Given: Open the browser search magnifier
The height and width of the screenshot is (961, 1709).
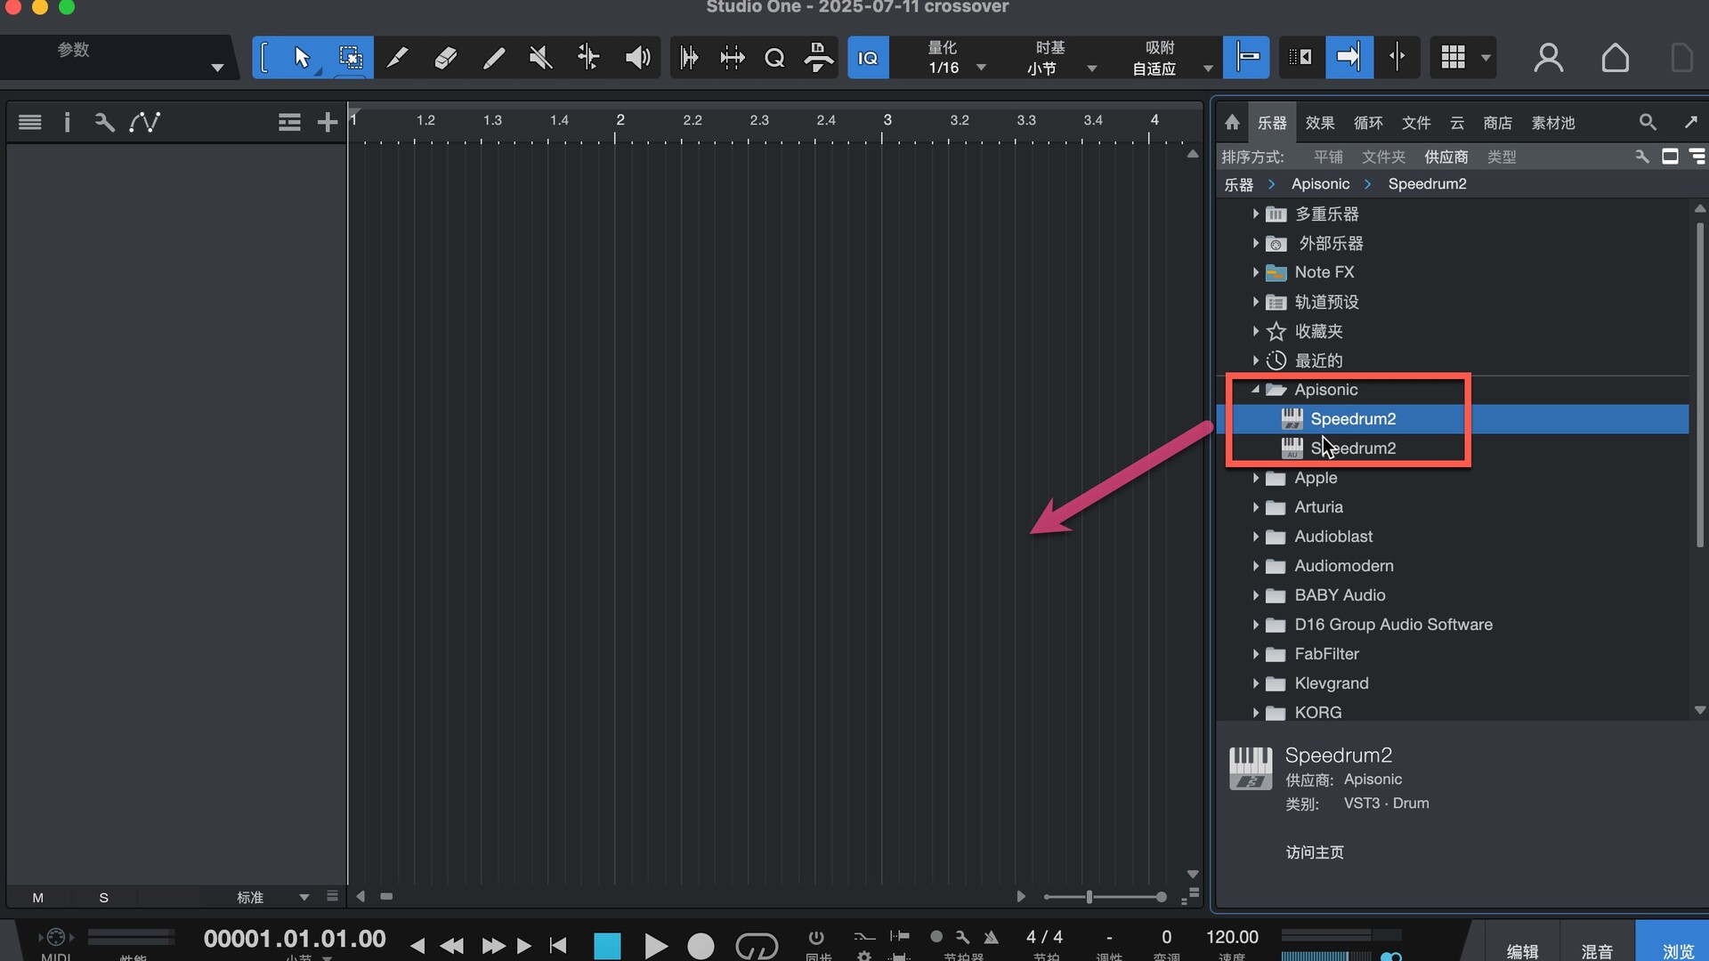Looking at the screenshot, I should pos(1648,122).
